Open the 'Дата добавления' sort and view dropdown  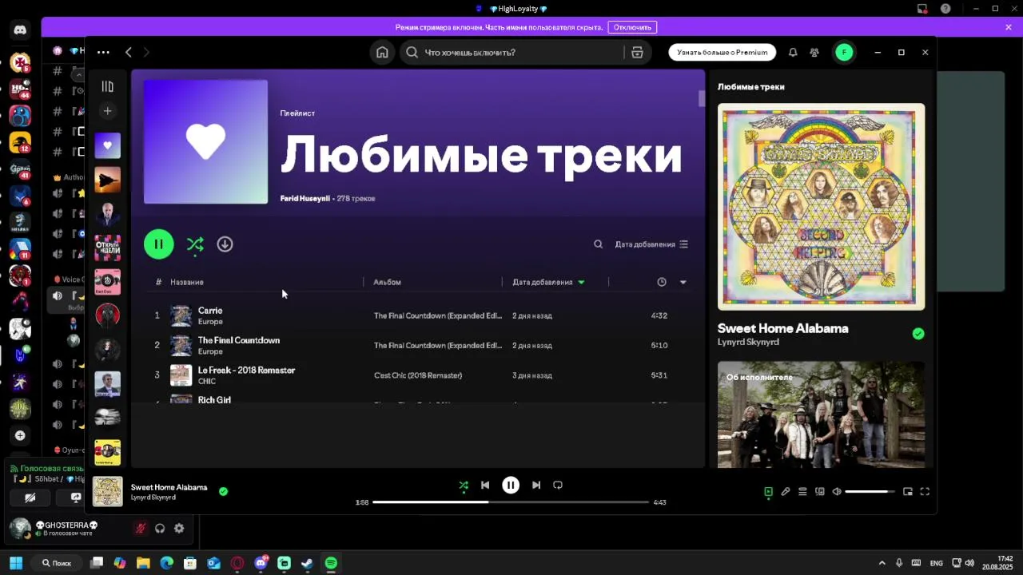point(651,244)
